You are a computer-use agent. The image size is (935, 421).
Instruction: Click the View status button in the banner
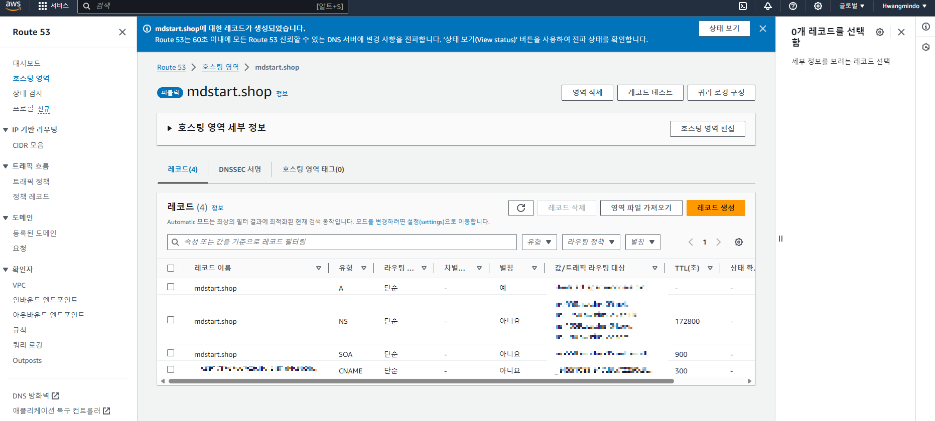[x=724, y=29]
